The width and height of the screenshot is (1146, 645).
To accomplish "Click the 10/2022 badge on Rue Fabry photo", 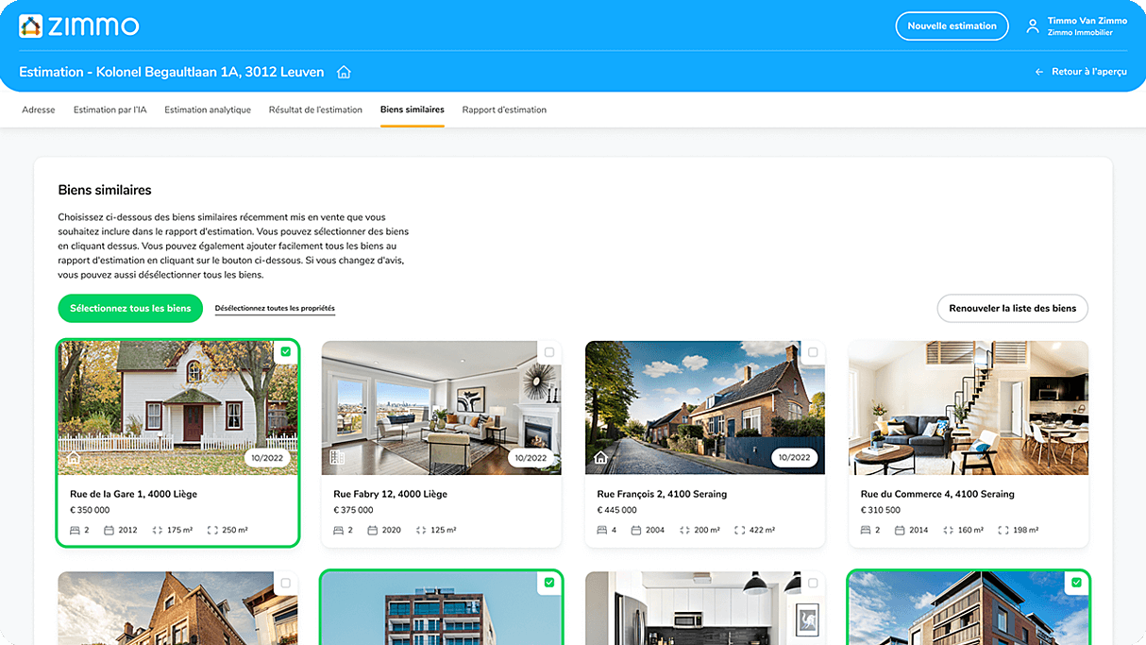I will (x=531, y=458).
